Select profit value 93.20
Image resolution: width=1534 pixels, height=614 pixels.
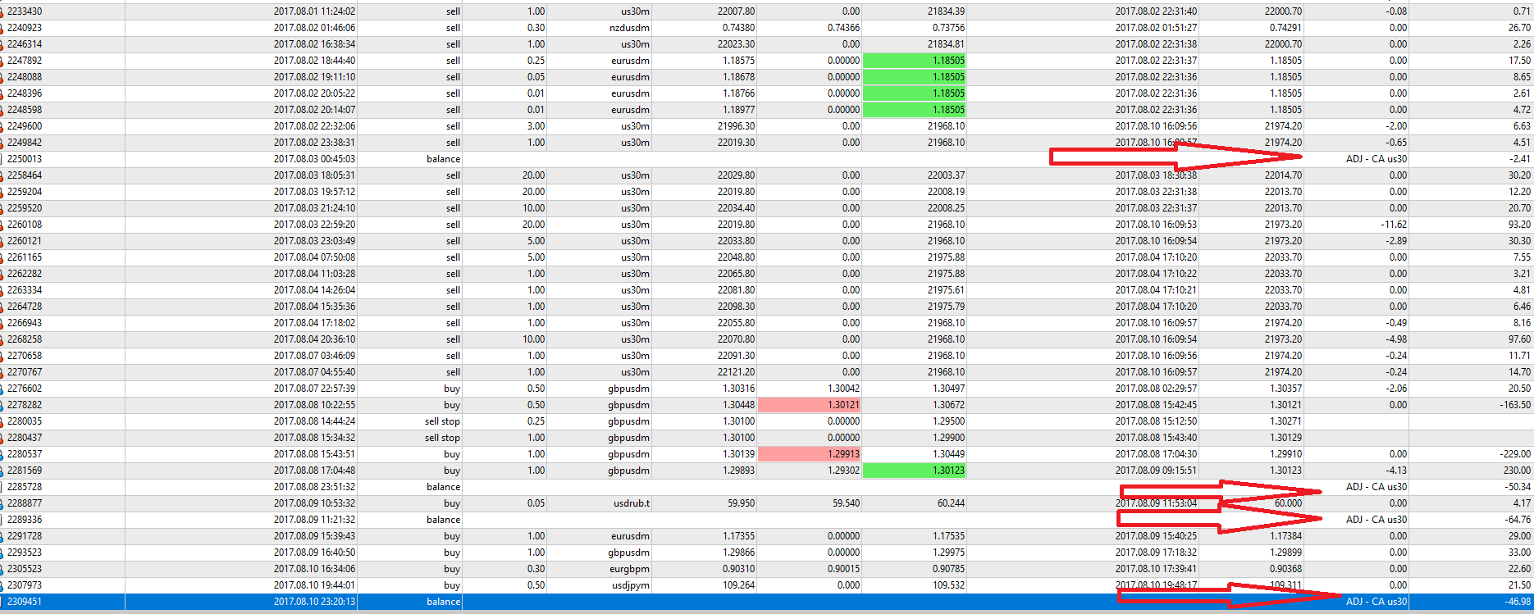click(x=1519, y=225)
